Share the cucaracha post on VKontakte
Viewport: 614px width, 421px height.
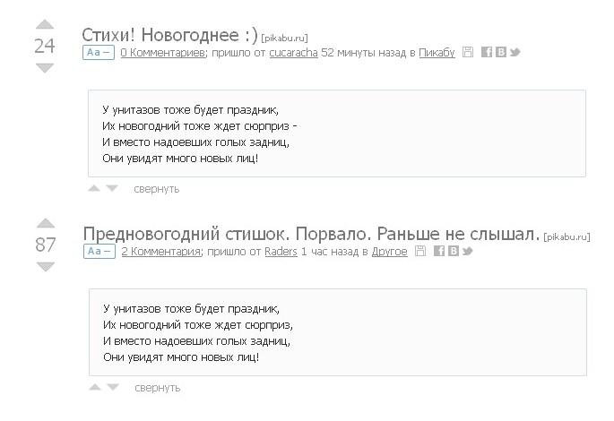pyautogui.click(x=500, y=53)
